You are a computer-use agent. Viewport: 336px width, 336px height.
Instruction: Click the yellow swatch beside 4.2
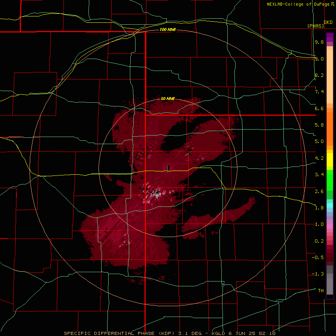(330, 160)
